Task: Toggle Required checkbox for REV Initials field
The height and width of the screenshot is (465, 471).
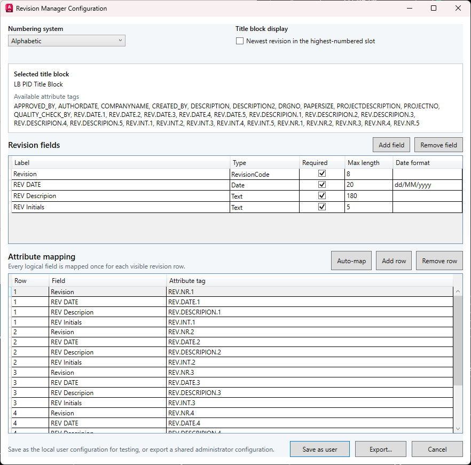Action: point(321,207)
